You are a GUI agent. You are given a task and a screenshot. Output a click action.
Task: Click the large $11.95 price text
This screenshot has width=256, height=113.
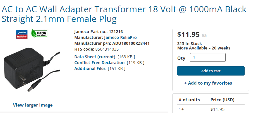click(x=188, y=34)
